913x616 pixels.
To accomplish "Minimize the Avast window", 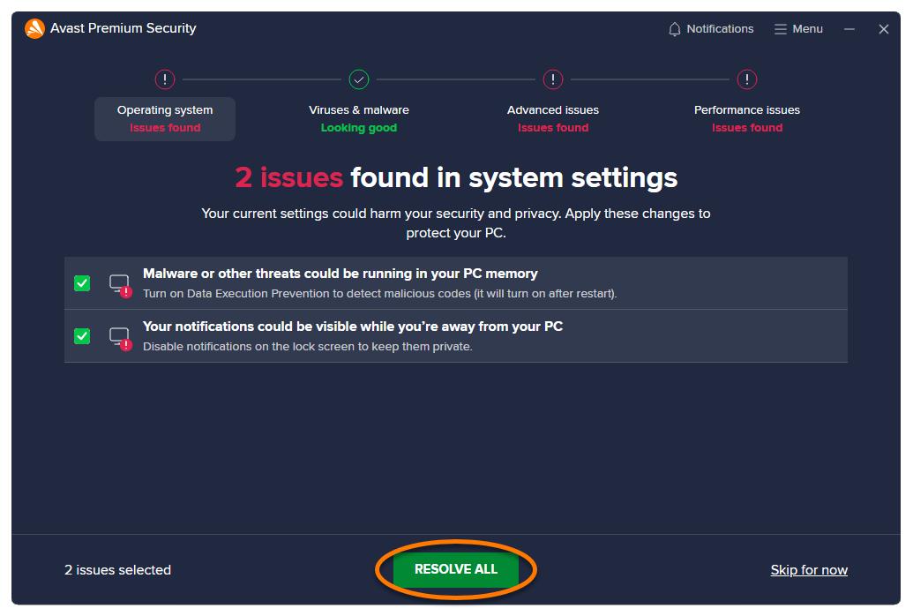I will [849, 28].
